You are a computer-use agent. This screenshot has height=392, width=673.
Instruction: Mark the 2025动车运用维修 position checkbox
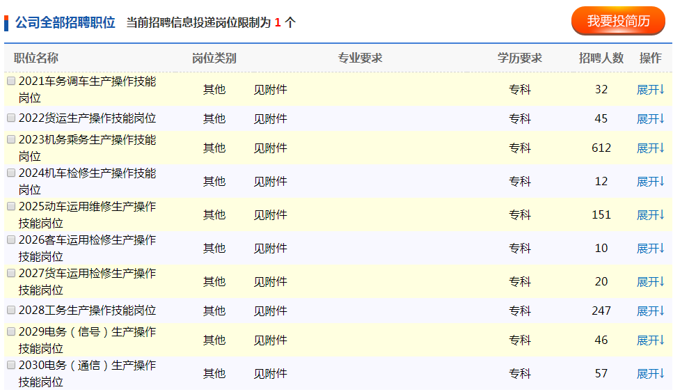(11, 206)
